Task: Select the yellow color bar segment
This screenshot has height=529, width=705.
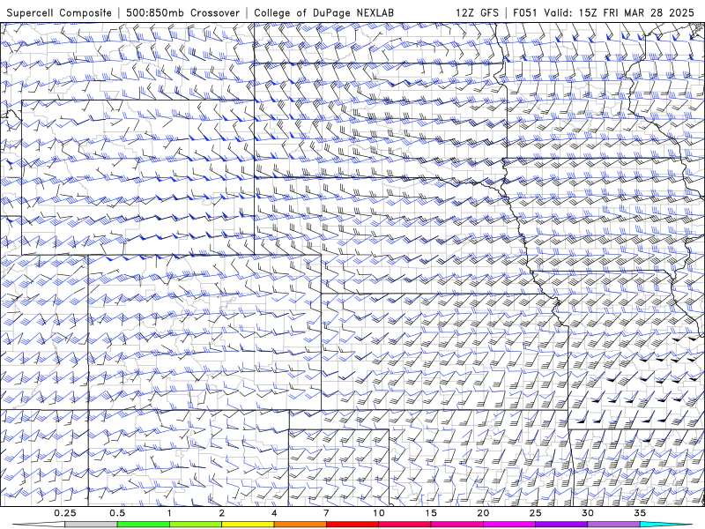Action: click(248, 525)
